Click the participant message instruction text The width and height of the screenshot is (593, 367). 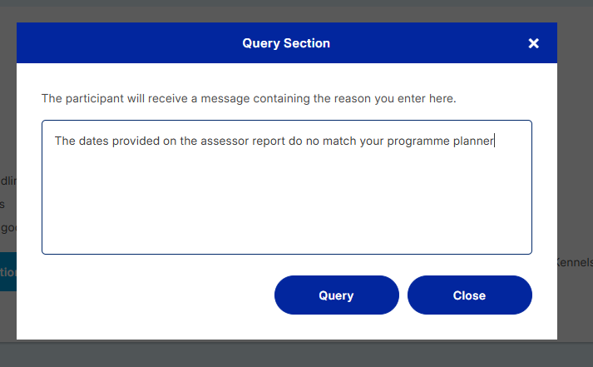(249, 98)
